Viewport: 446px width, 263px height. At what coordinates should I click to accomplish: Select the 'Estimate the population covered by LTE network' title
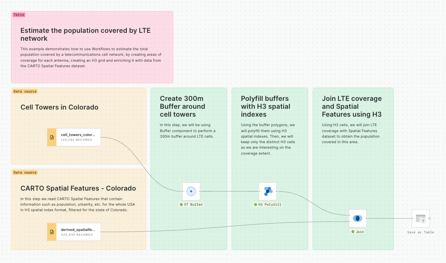[85, 34]
